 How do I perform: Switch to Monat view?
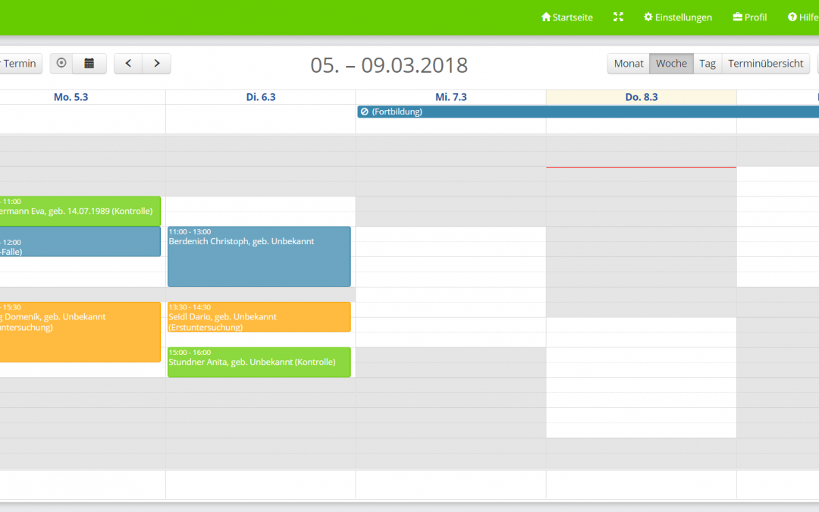point(628,64)
